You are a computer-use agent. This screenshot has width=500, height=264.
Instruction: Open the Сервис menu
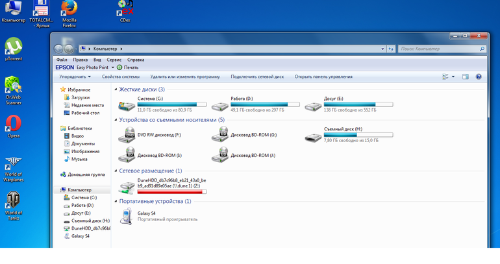(x=114, y=60)
